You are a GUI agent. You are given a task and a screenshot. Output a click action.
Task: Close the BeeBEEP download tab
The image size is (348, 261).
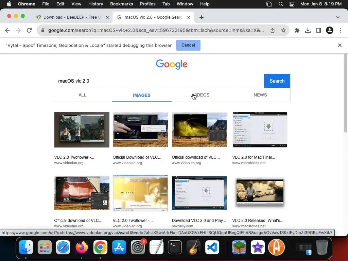tap(107, 17)
